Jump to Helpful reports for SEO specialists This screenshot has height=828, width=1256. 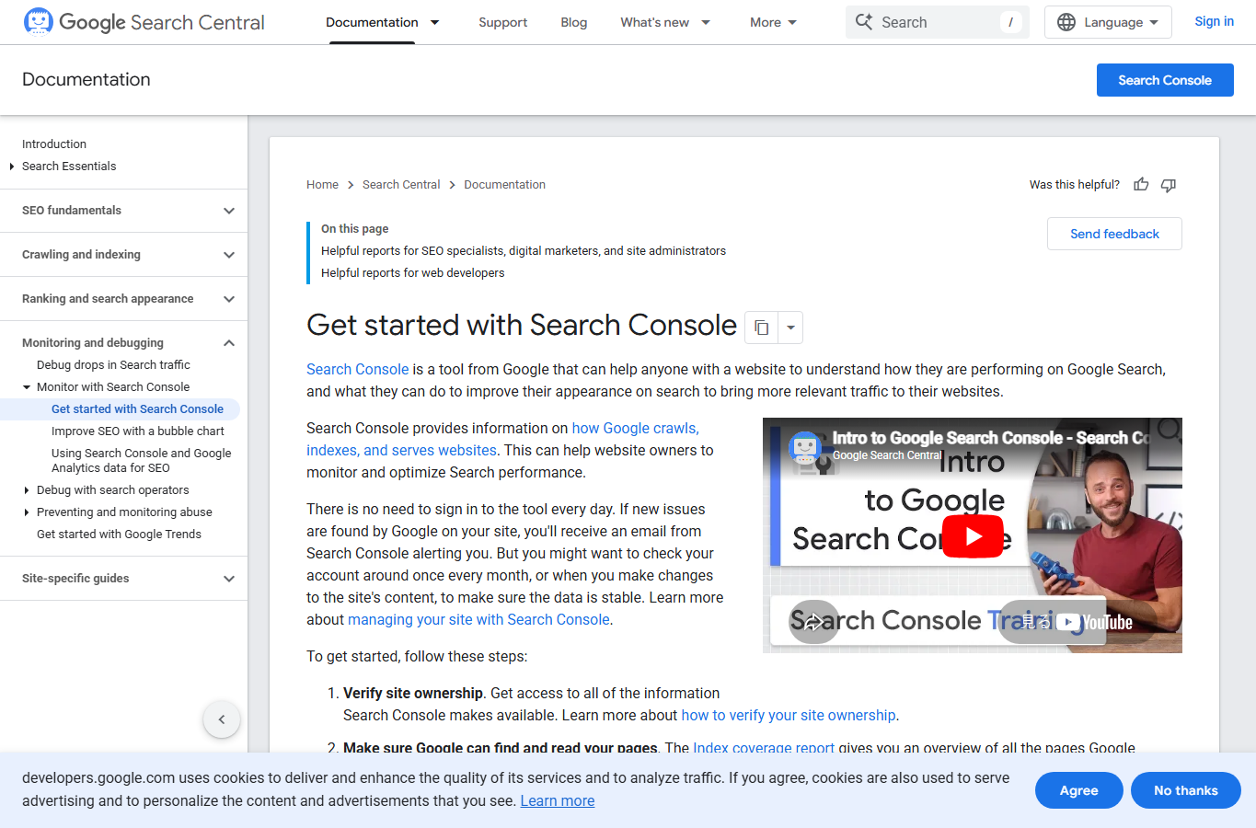524,251
